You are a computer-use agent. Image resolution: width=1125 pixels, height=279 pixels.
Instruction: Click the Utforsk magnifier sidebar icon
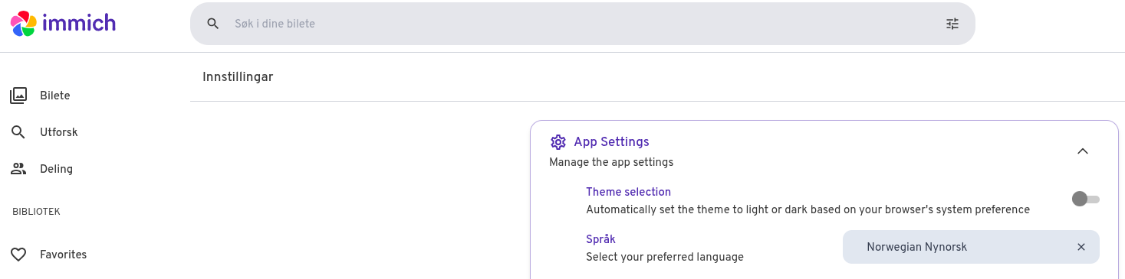click(x=18, y=132)
